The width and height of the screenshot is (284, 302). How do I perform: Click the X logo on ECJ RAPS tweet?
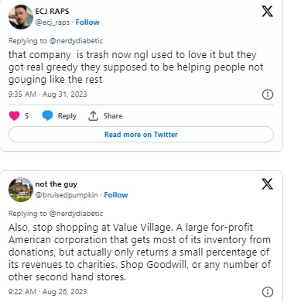coord(267,12)
